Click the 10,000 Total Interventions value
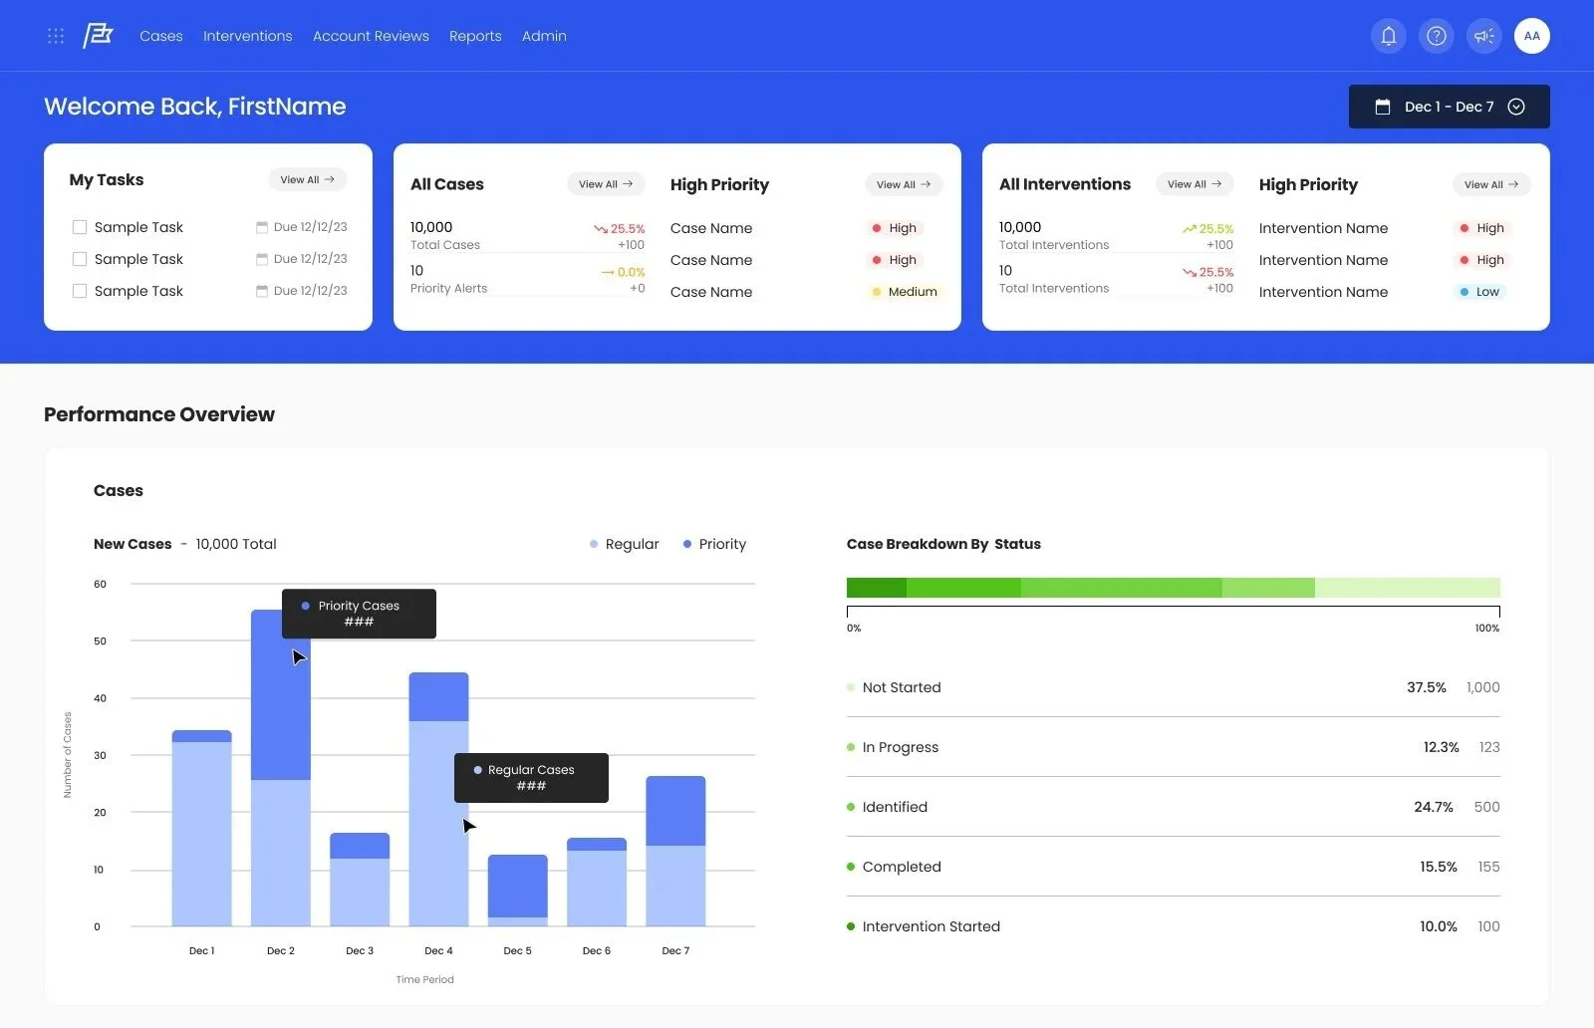 click(1020, 227)
